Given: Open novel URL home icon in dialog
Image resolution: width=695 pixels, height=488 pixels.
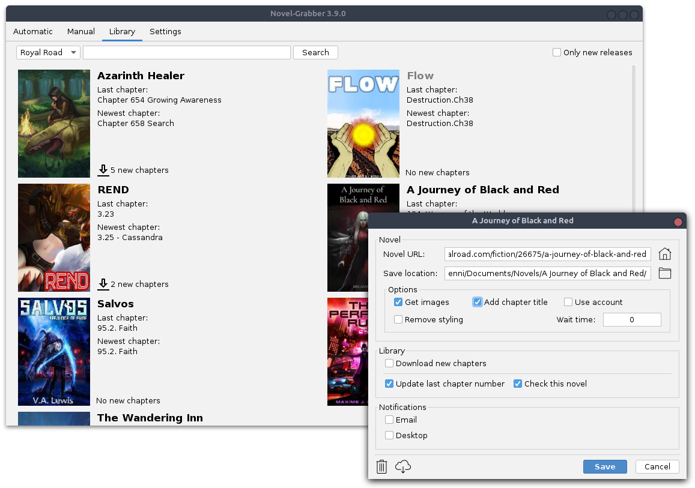Looking at the screenshot, I should click(664, 254).
